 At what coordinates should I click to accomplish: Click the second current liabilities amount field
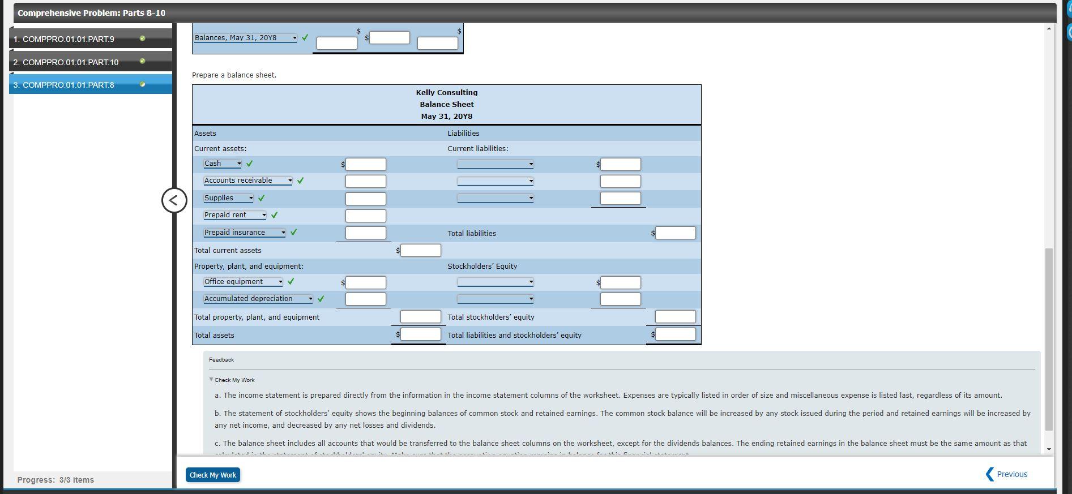621,181
